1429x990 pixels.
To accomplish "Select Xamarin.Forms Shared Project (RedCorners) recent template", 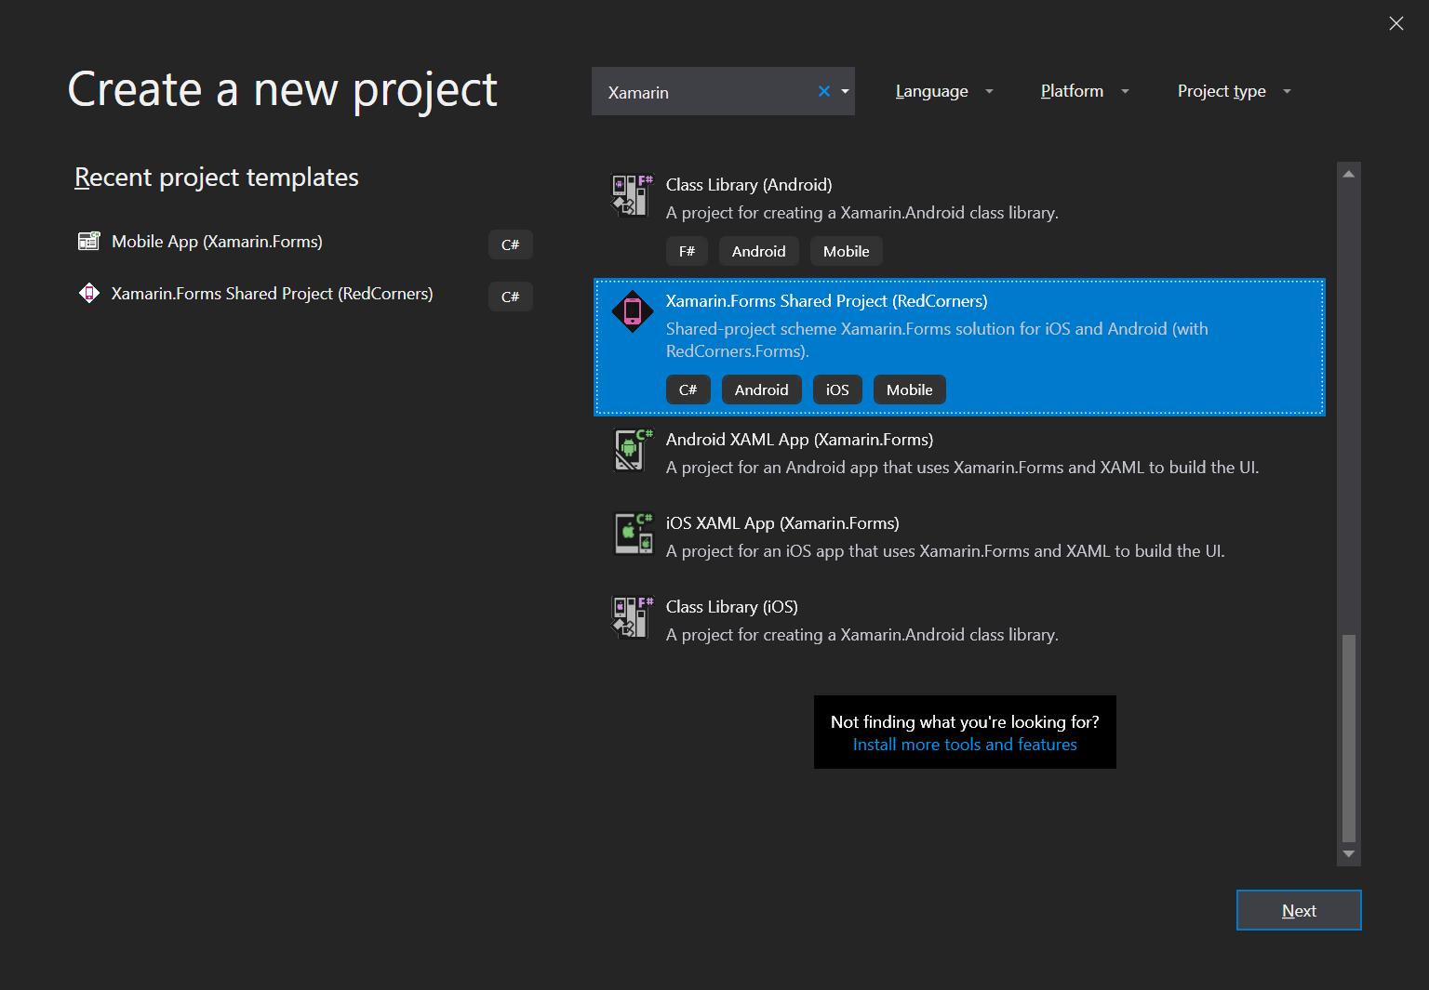I will (272, 294).
